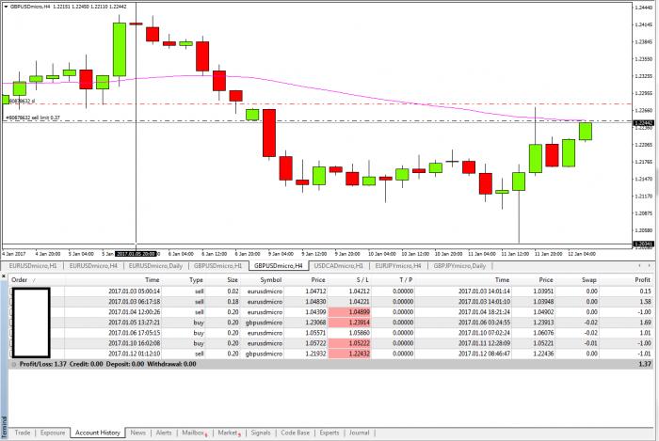659x441 pixels.
Task: Sort by the S / L column header
Action: [349, 280]
